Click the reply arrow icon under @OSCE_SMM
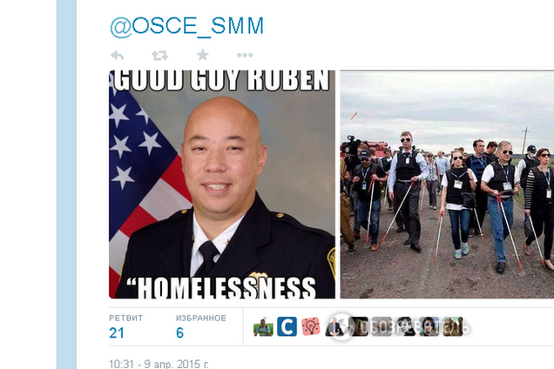554x369 pixels. pyautogui.click(x=117, y=55)
